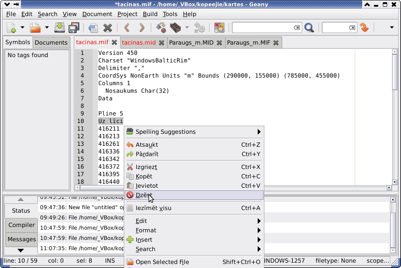Click the editor vertical scrollbar down arrow
Image resolution: width=401 pixels, height=268 pixels.
pos(394,182)
